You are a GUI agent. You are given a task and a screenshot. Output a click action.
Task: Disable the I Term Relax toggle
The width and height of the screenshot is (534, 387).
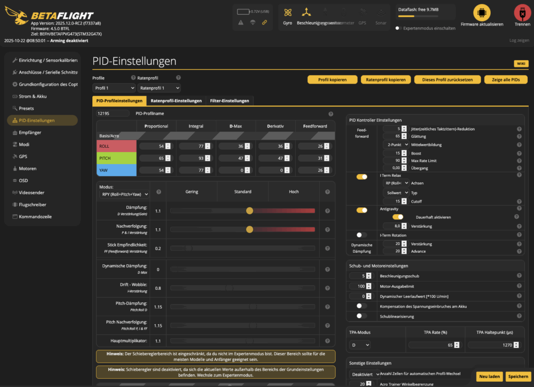[361, 177]
